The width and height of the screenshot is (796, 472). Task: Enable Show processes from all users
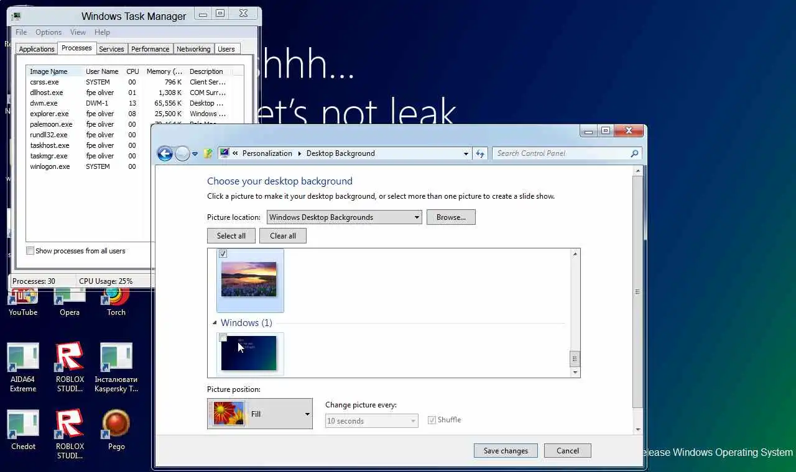[x=30, y=251]
